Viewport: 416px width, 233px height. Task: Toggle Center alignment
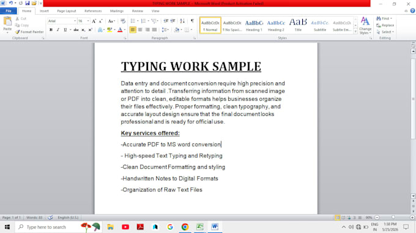click(140, 30)
